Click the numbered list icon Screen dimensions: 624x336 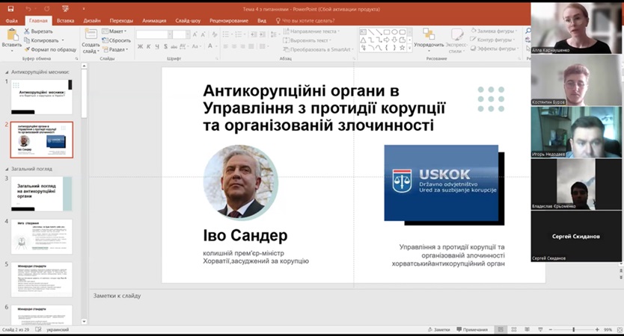[239, 34]
